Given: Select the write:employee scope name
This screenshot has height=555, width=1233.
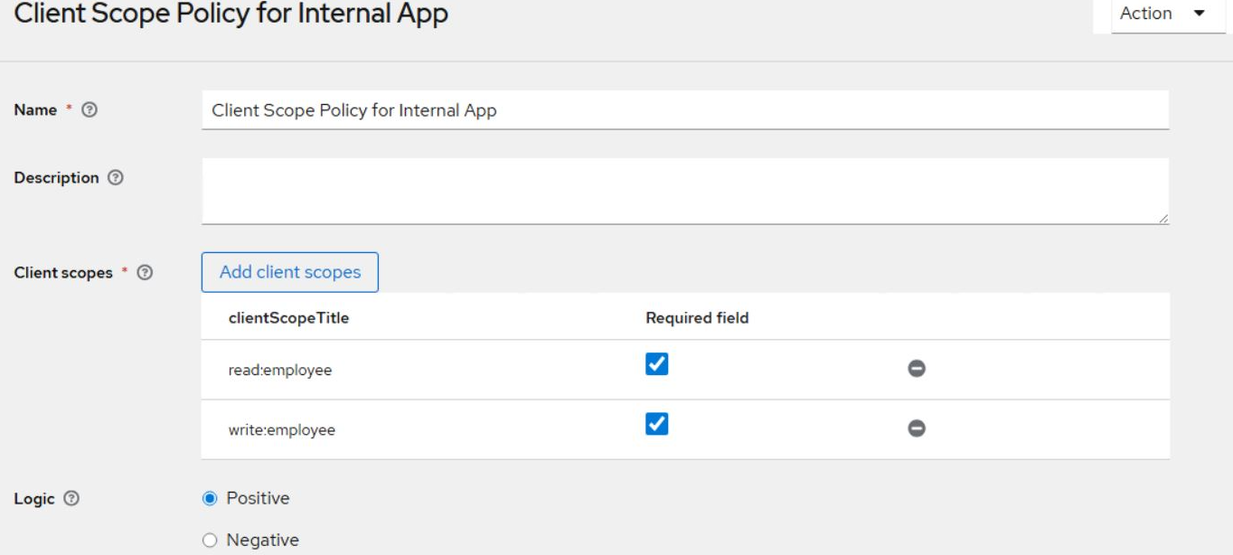Looking at the screenshot, I should point(281,430).
